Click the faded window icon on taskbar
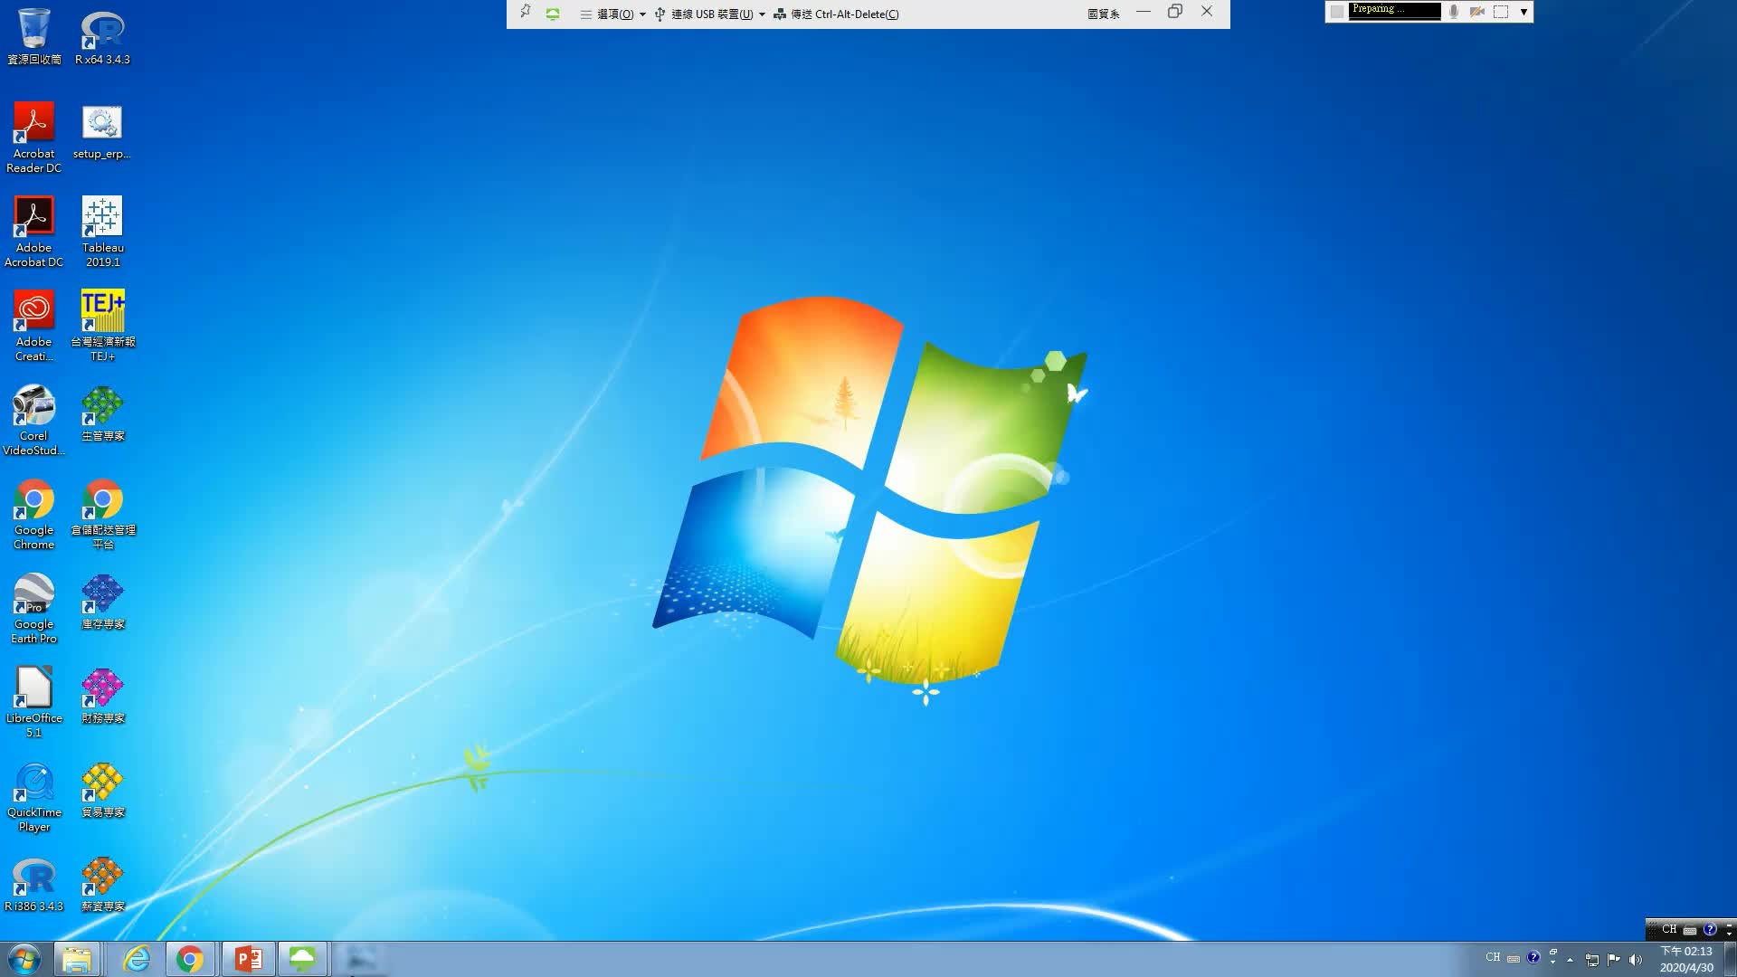This screenshot has height=977, width=1737. click(x=361, y=959)
